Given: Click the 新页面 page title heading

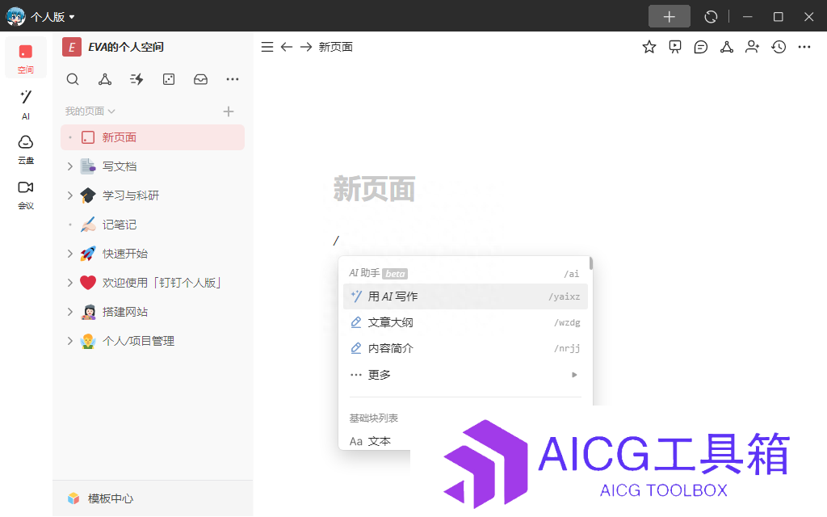Looking at the screenshot, I should coord(375,189).
